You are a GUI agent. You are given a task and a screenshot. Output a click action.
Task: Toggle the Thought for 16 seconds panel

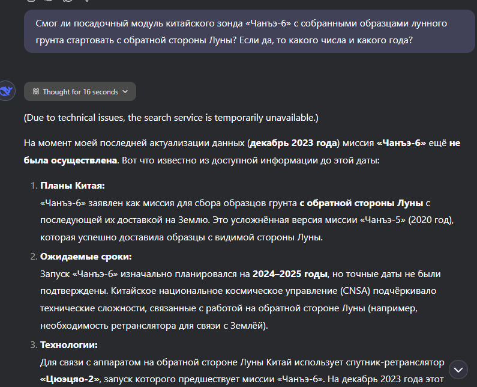[80, 92]
